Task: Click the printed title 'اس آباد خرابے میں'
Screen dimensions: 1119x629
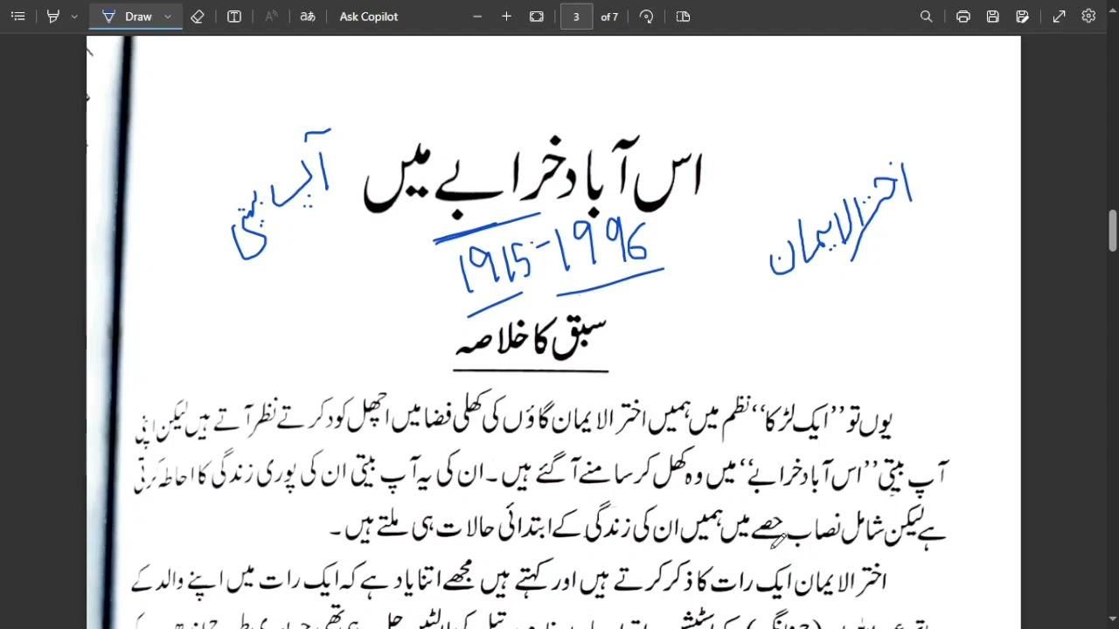Action: (533, 178)
